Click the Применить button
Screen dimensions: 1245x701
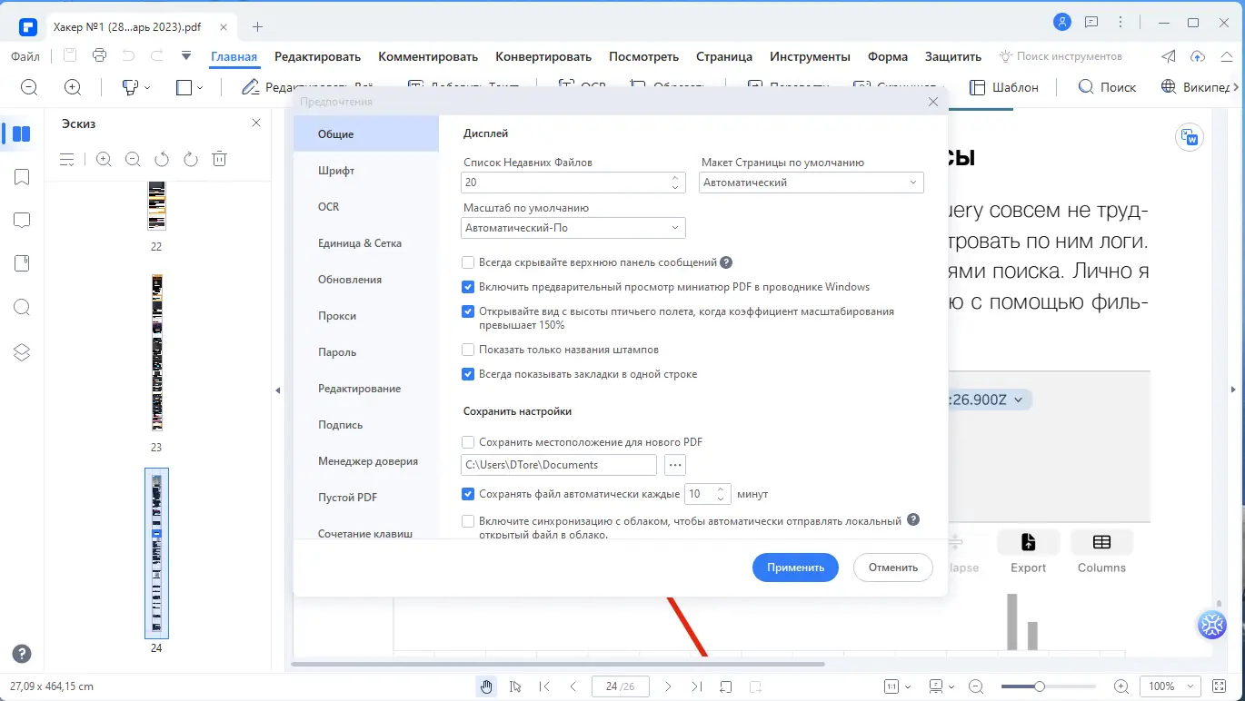pyautogui.click(x=795, y=568)
